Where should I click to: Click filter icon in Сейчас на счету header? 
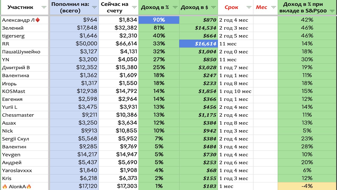tap(134, 7)
